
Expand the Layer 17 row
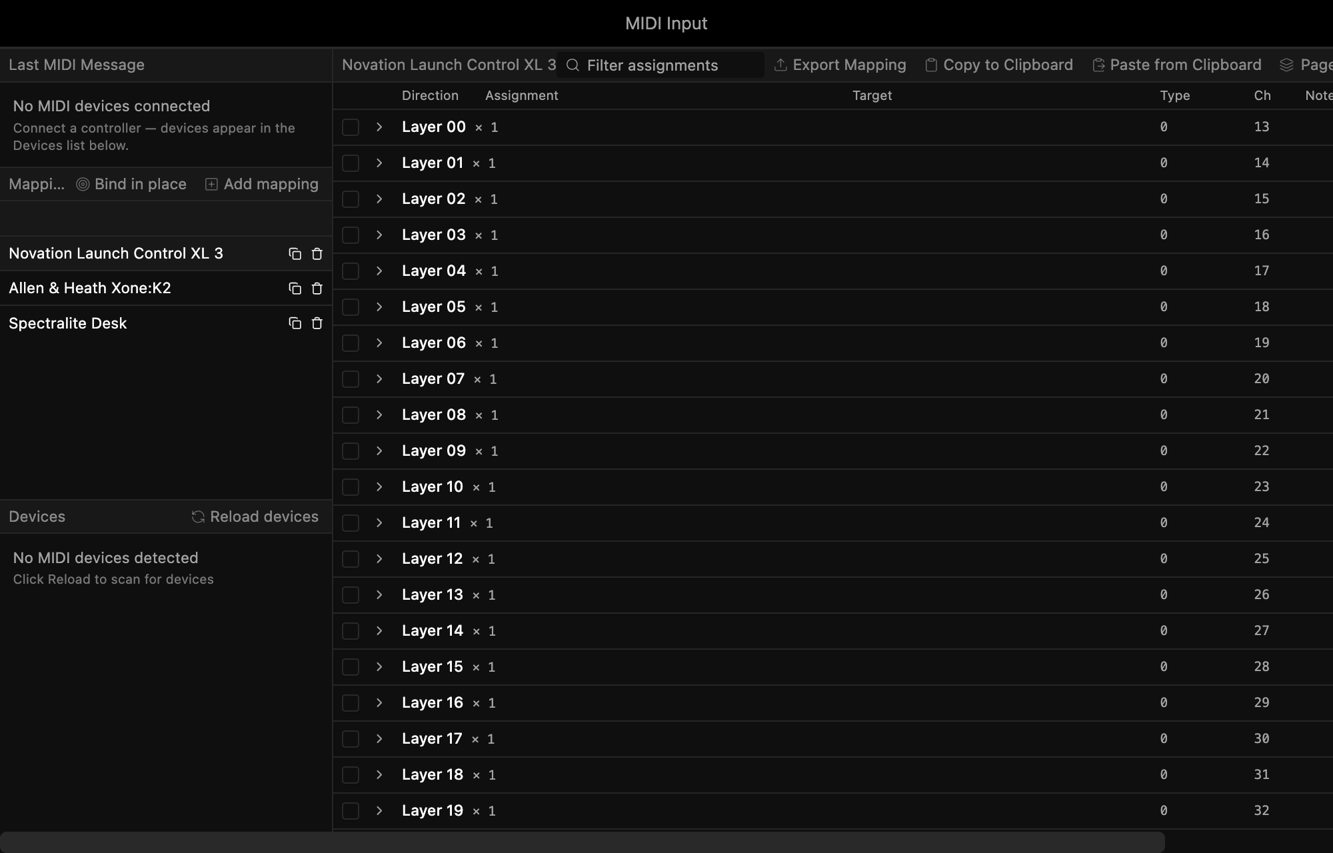379,739
